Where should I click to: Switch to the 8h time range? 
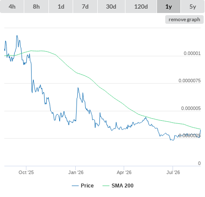(x=36, y=6)
